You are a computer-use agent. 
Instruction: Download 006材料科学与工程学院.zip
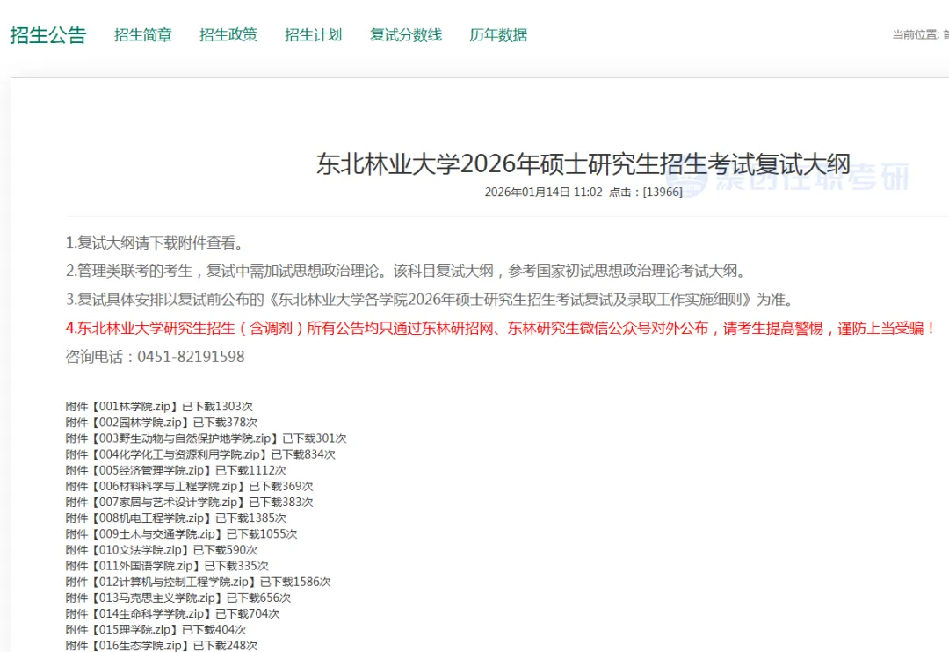click(x=168, y=486)
